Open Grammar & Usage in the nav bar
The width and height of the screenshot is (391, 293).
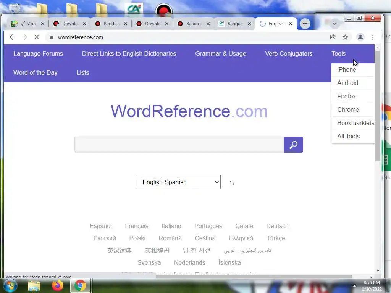pos(221,53)
